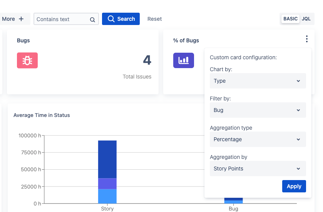Click the Search button with magnifier

(x=121, y=19)
